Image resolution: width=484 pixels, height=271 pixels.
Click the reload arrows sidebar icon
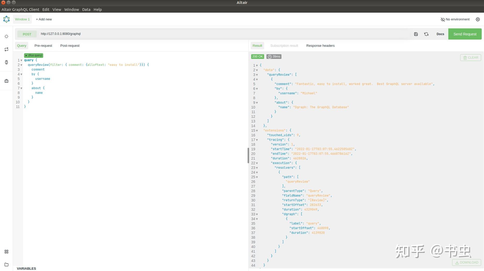pyautogui.click(x=6, y=49)
